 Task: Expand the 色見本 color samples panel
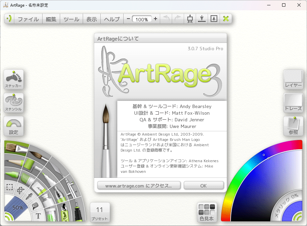click(207, 213)
